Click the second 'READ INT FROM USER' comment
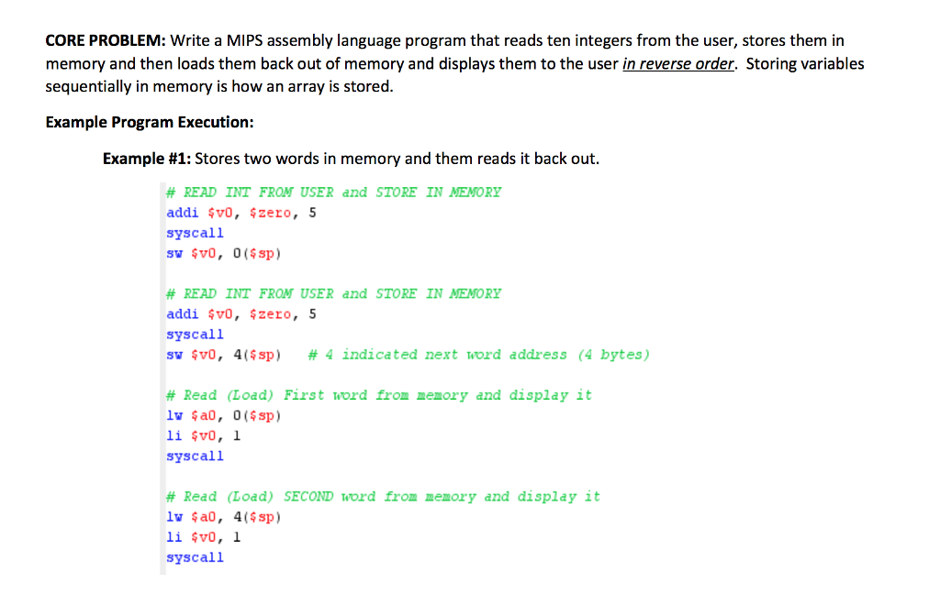 (332, 293)
